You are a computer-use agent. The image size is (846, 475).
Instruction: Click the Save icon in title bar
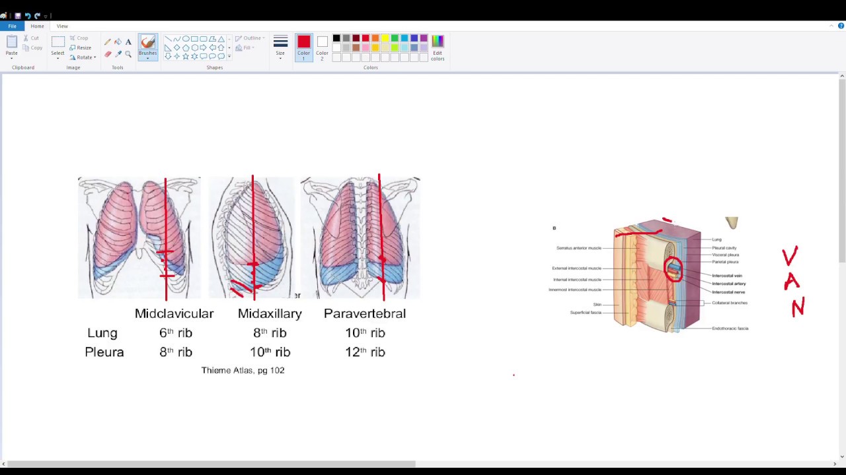pyautogui.click(x=18, y=16)
